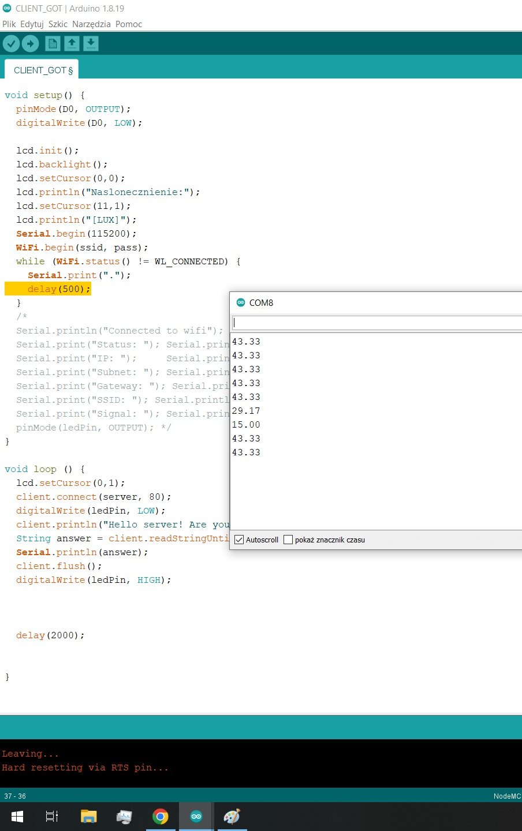Click the serial monitor send input field
522x831 pixels.
376,323
